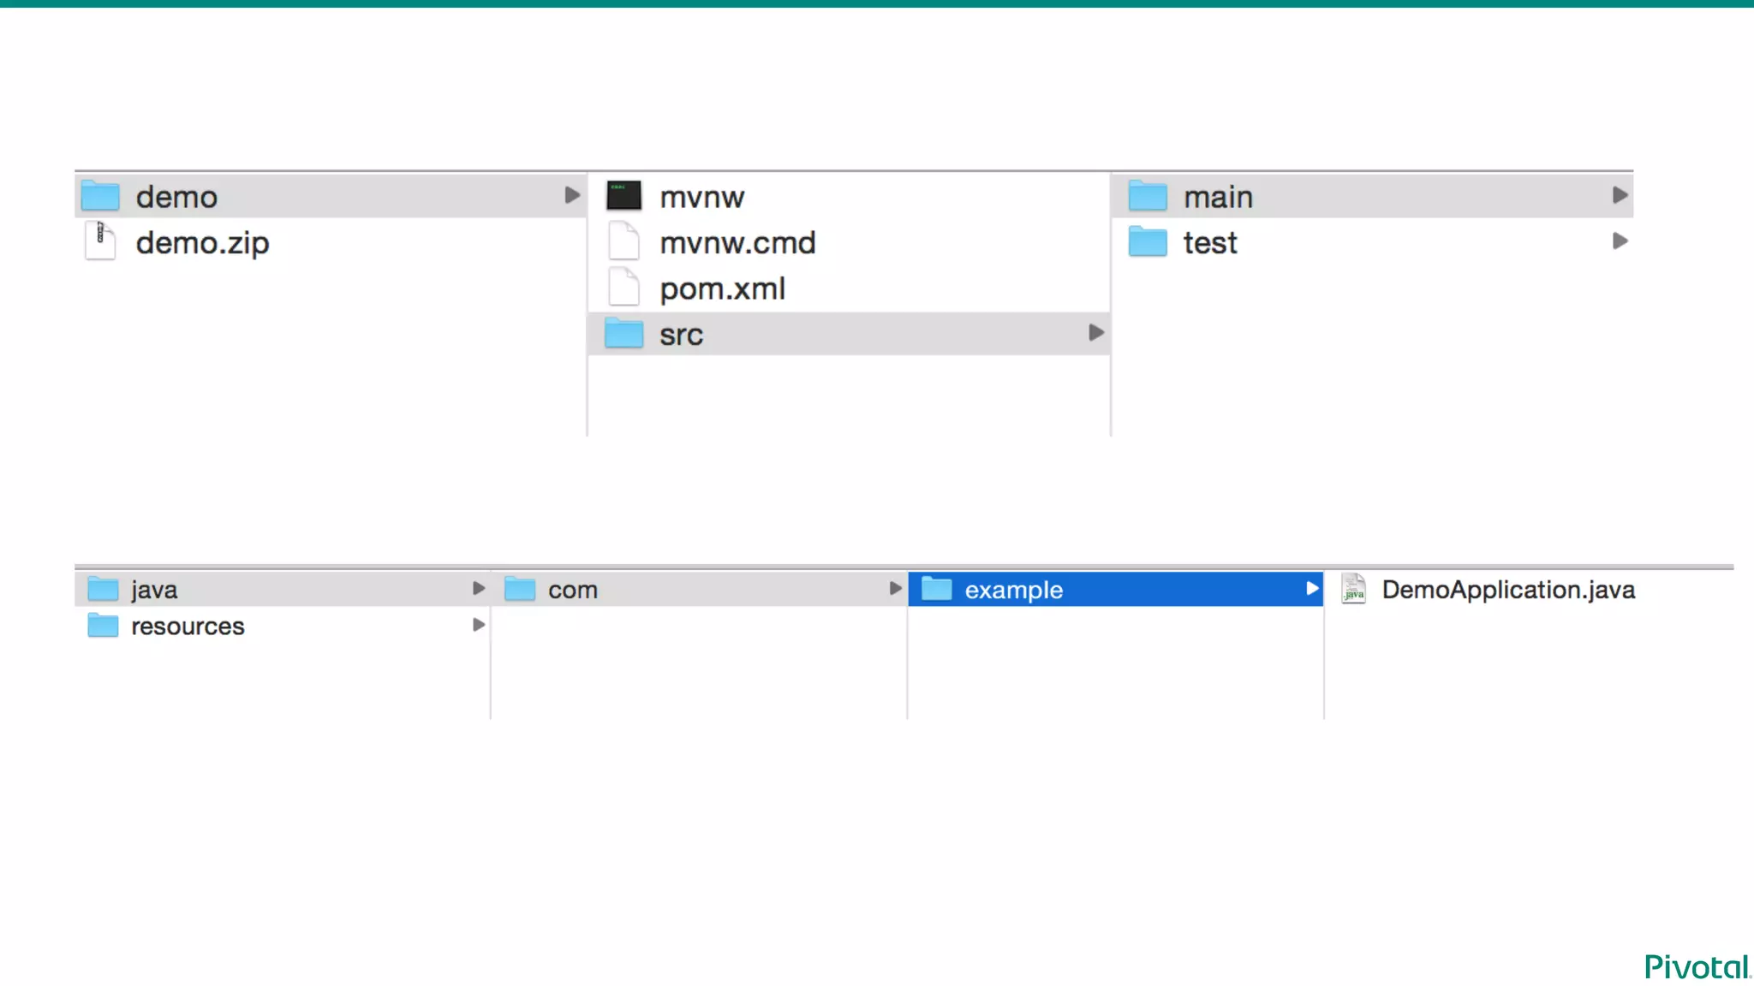Click the test folder icon
This screenshot has width=1754, height=986.
1148,242
